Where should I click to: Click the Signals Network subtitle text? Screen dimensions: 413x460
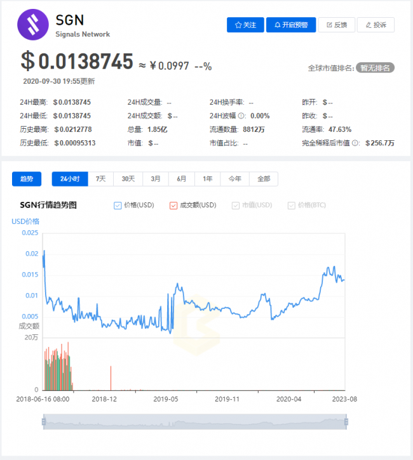click(83, 34)
